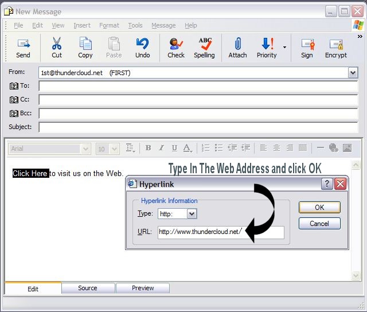
Task: Click the highlighted 'Click Here' text
Action: [30, 173]
